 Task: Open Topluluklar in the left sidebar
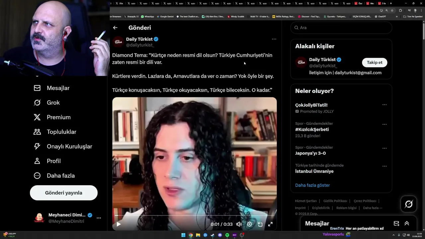[55, 132]
